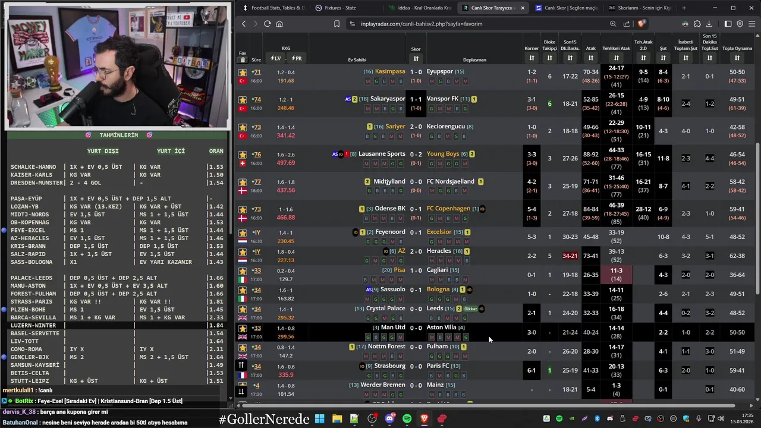Image resolution: width=761 pixels, height=428 pixels.
Task: Toggle favorite star for Sariyer - Keciorengucu
Action: click(x=243, y=127)
